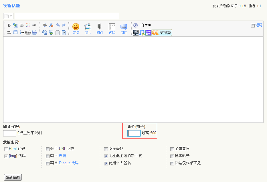Screen dimensions: 267x182
Task: Remove link with the unlink icon
Action: 45,25
